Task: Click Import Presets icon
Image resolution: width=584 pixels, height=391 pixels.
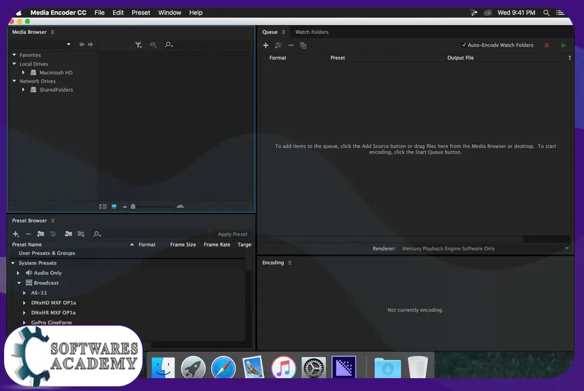Action: [68, 234]
